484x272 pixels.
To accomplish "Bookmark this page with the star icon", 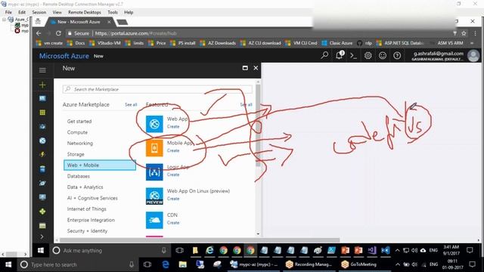I will click(464, 33).
